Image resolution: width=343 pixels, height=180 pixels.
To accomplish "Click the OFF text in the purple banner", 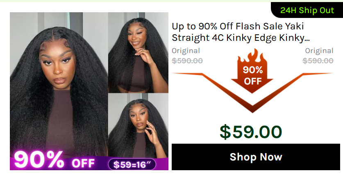I will 83,163.
